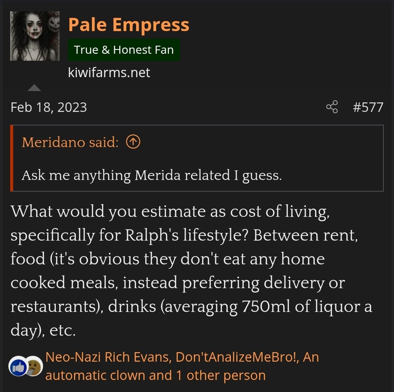This screenshot has height=392, width=394.
Task: Click the share icon next to post number
Action: click(332, 107)
